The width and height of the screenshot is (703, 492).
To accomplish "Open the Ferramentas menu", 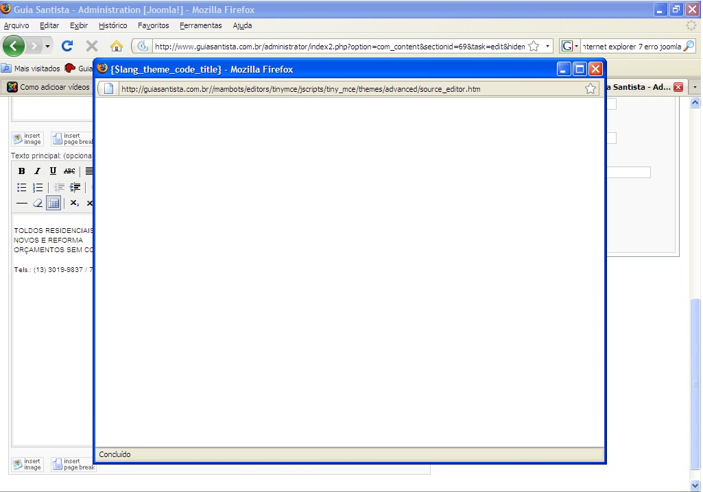I will 201,25.
